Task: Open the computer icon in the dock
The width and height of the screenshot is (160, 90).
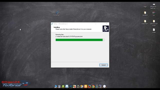Action: pos(56,86)
